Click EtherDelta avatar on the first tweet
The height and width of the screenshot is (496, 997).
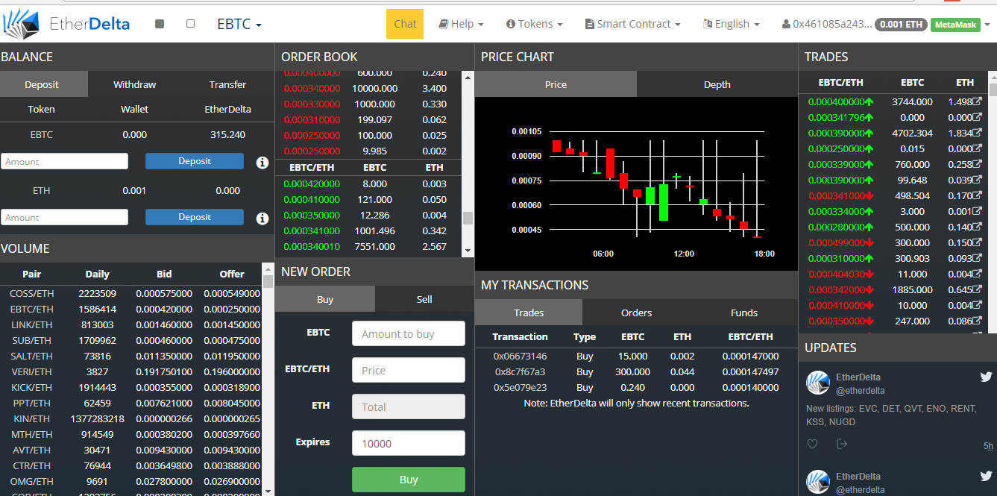(x=818, y=383)
